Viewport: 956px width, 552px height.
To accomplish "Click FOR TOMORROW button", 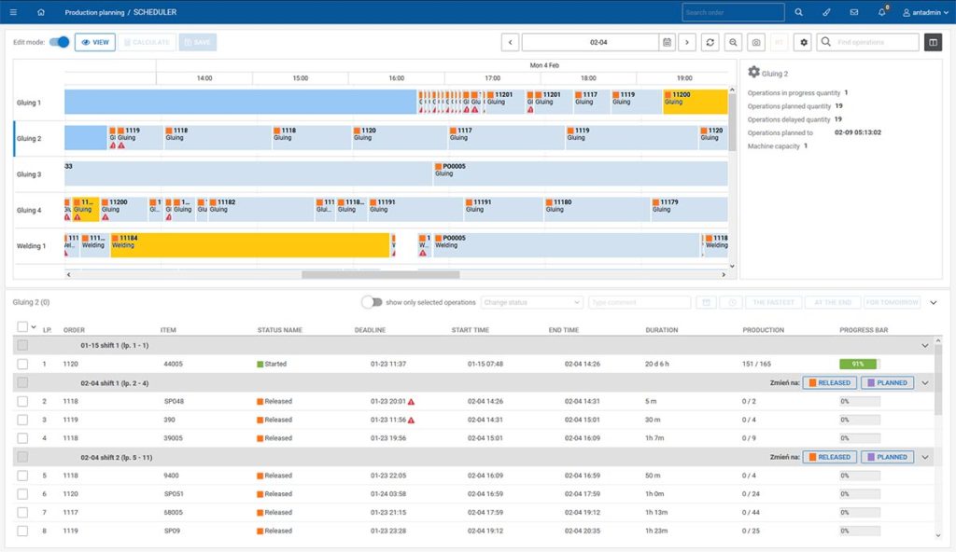I will (x=892, y=302).
